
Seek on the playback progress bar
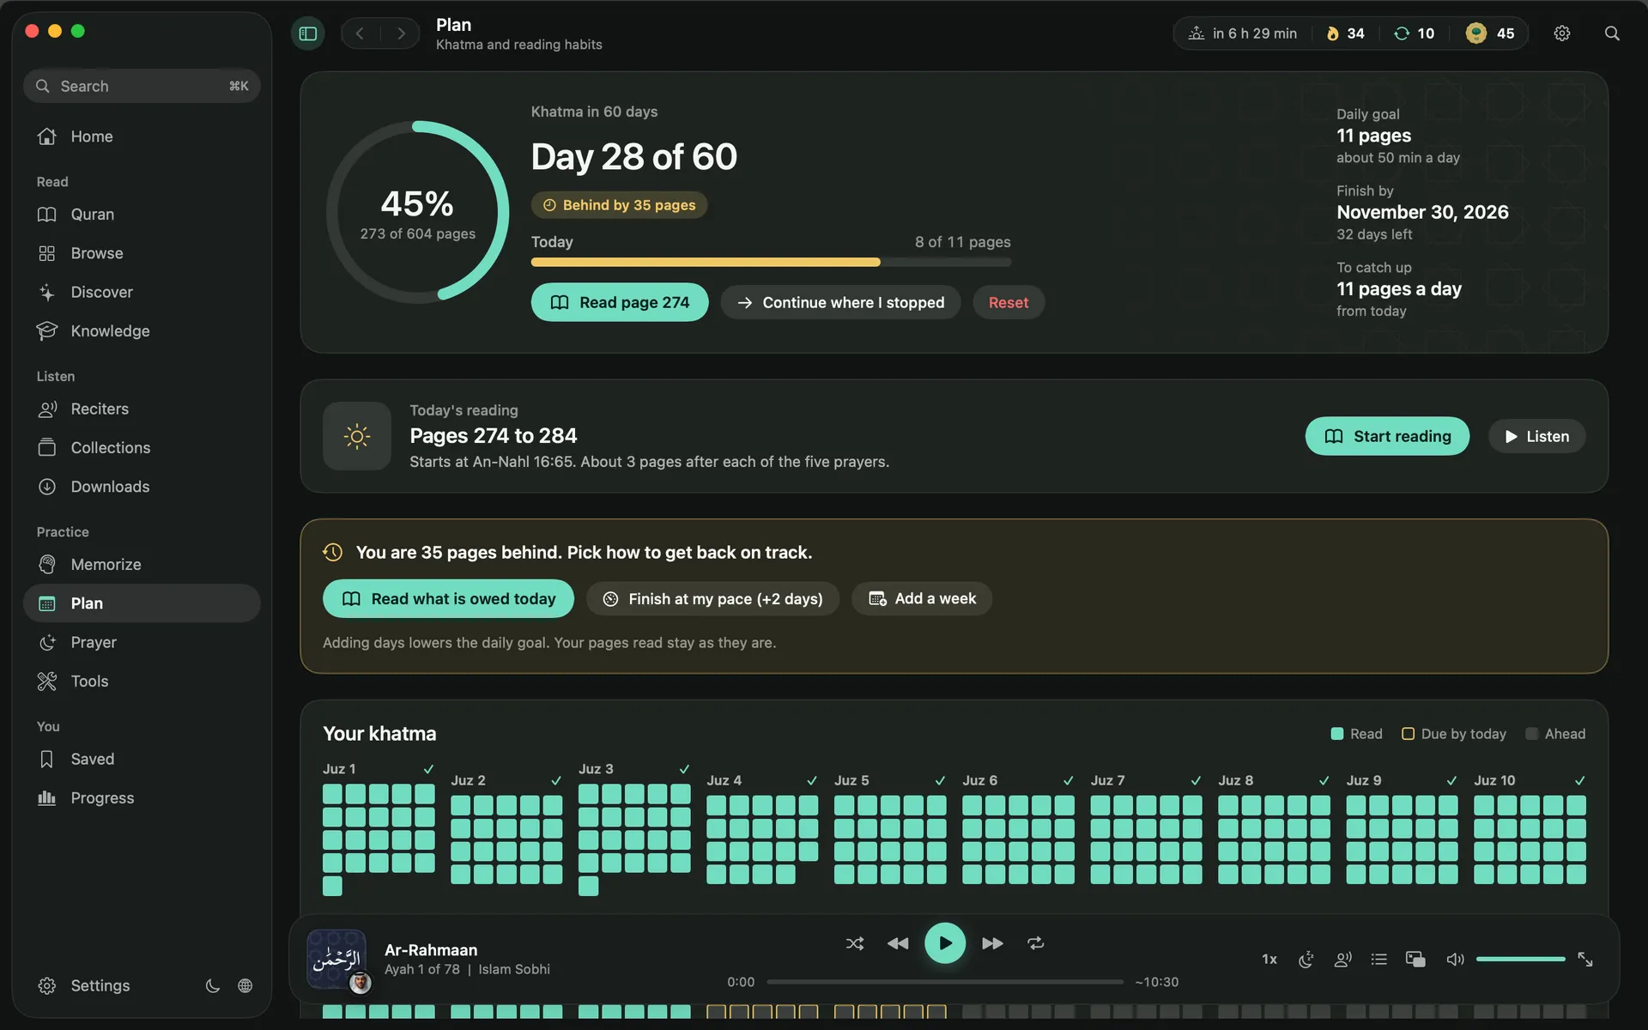(945, 982)
